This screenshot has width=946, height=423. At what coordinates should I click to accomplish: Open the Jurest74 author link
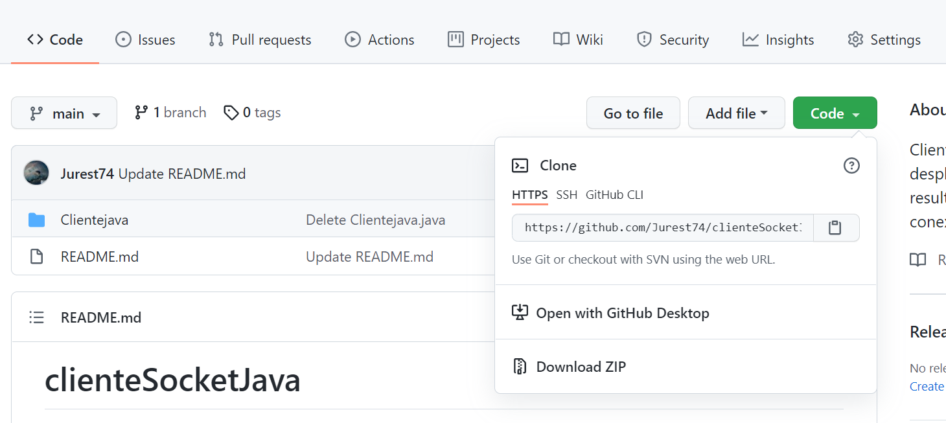[87, 174]
